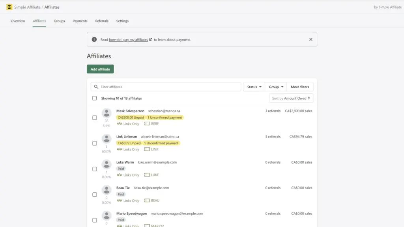Image resolution: width=404 pixels, height=227 pixels.
Task: Expand the Group filter dropdown
Action: click(x=276, y=87)
